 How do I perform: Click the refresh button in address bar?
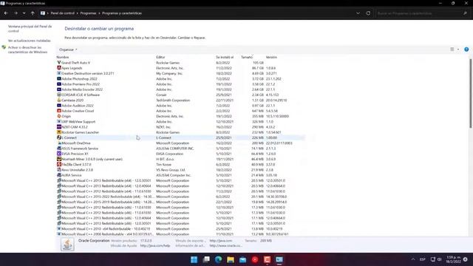[x=368, y=13]
